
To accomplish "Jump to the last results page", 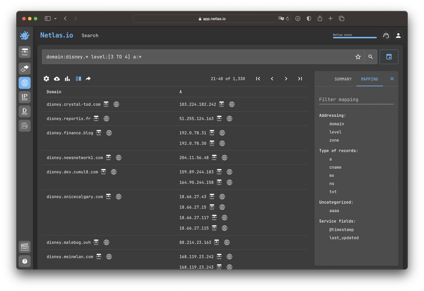I will [300, 79].
